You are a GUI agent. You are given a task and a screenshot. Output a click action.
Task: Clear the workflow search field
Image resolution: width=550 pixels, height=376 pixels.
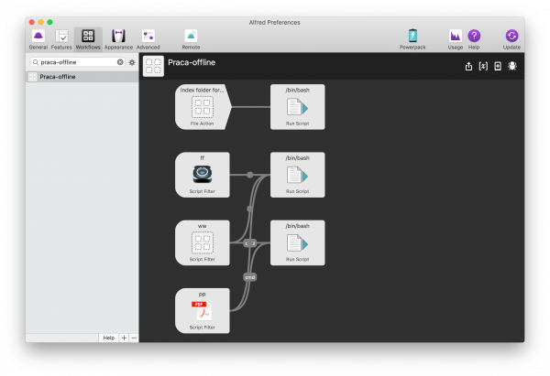120,62
